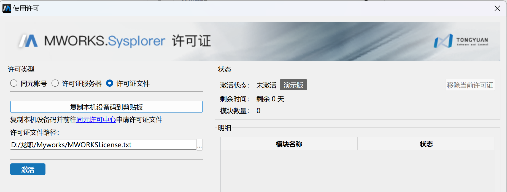Click the 模块数量 label

click(x=235, y=111)
